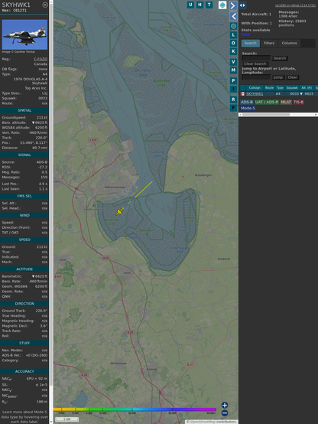Expand sidebar with left chevron arrow

tap(233, 17)
